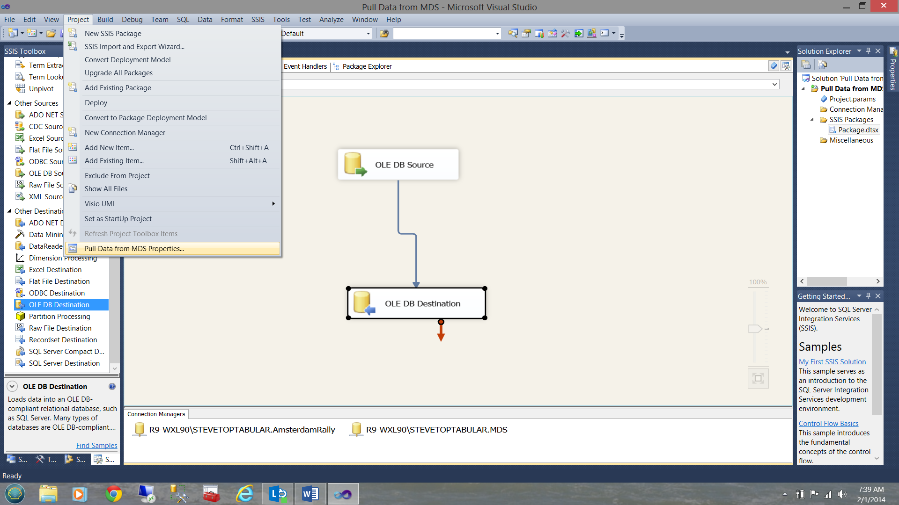Open the Default solution configuration dropdown

coord(368,34)
